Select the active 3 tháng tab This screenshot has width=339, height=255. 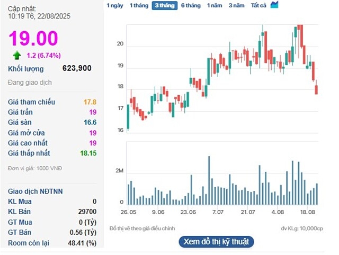click(164, 5)
